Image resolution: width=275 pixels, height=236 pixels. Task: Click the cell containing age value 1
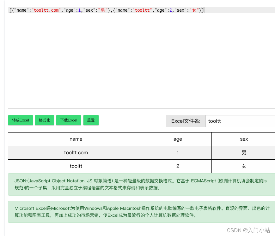click(177, 152)
